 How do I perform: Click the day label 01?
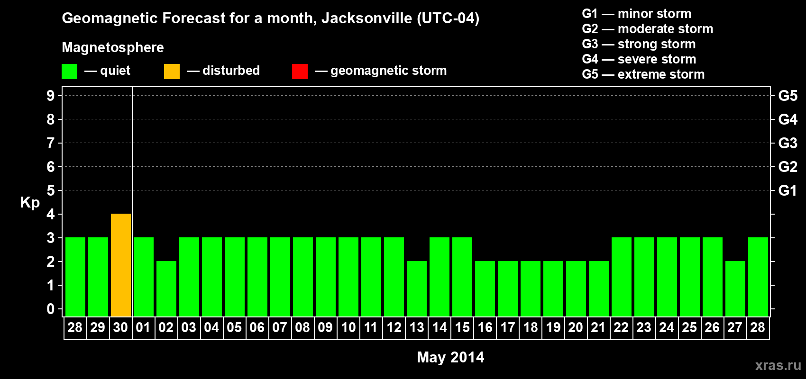tap(143, 327)
